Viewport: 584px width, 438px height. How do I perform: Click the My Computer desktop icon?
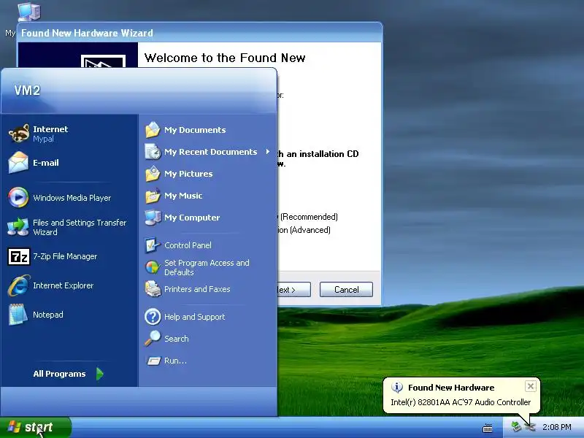29,11
